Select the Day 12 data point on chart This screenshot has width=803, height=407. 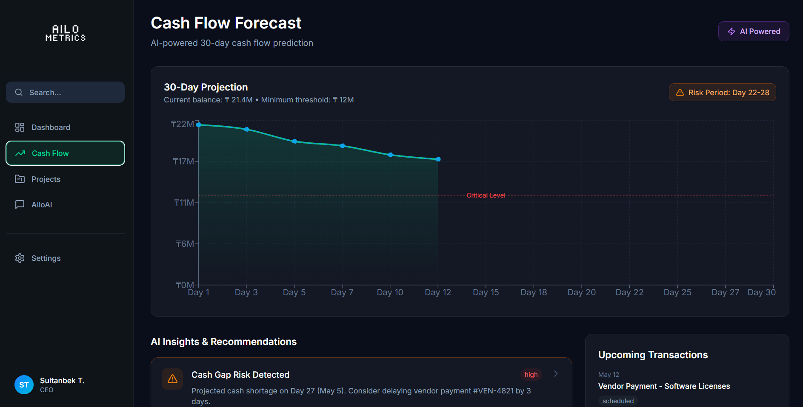tap(438, 159)
